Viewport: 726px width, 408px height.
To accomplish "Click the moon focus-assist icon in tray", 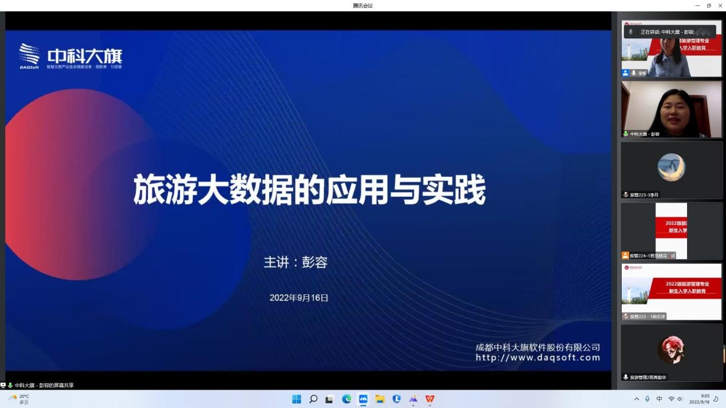I will (x=716, y=399).
